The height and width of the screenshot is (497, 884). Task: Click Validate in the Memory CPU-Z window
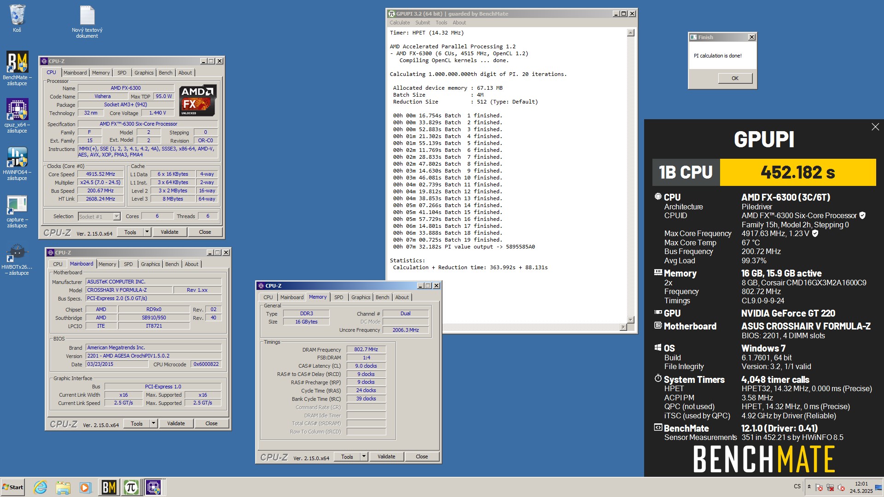(x=386, y=457)
